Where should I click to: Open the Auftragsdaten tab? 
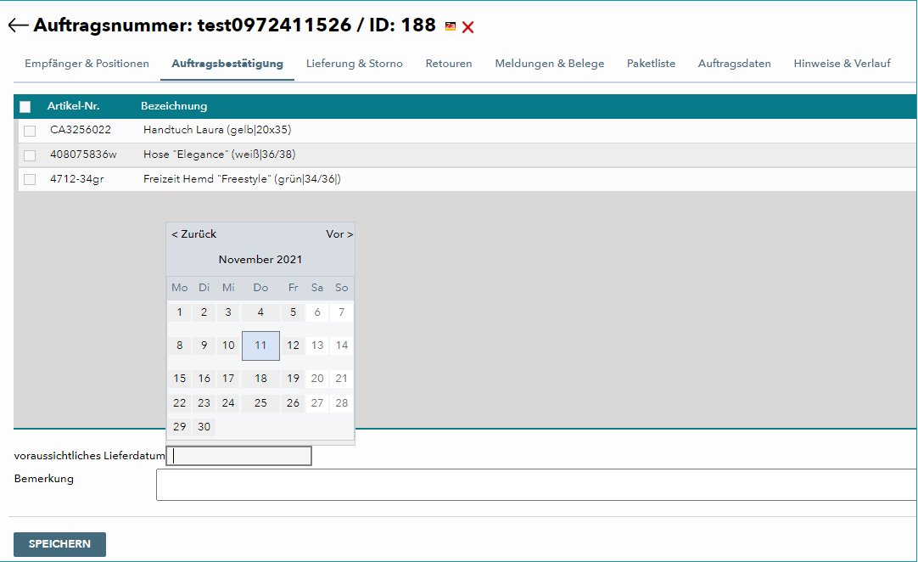click(734, 64)
